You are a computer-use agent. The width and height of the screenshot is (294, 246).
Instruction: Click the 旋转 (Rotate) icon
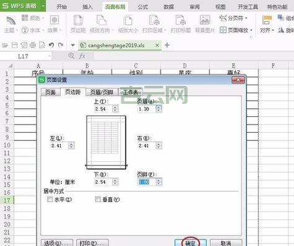pos(281,30)
